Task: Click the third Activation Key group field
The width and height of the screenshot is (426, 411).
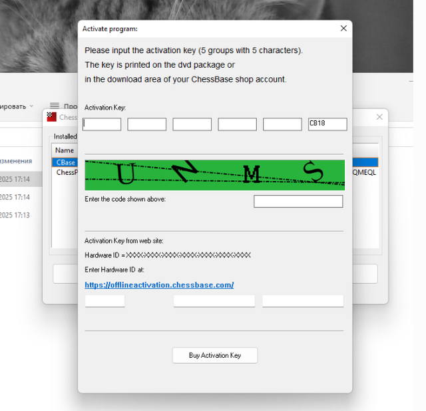Action: [192, 124]
